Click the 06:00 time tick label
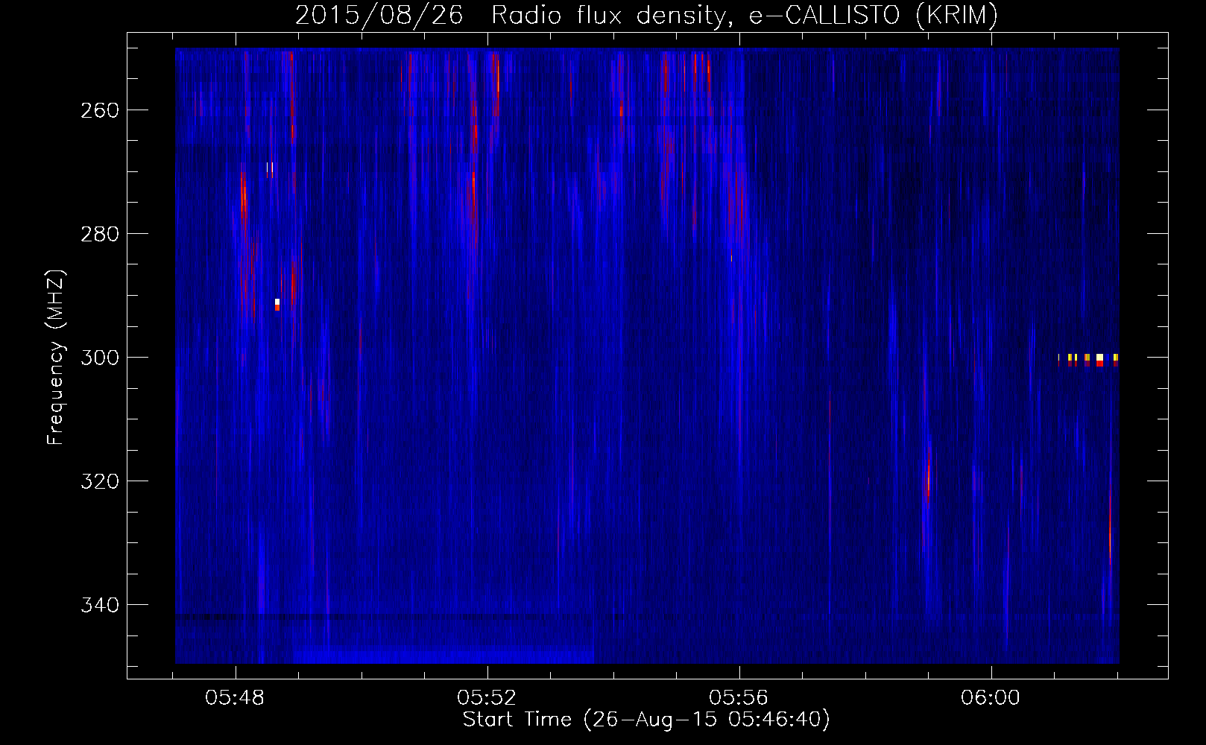The width and height of the screenshot is (1206, 745). tap(991, 698)
